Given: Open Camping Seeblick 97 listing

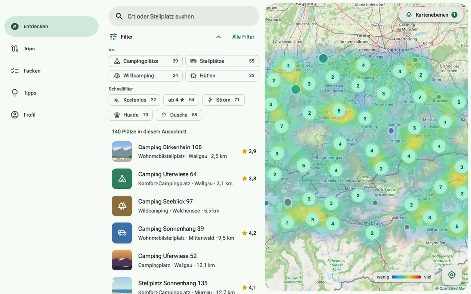Looking at the screenshot, I should click(x=184, y=206).
